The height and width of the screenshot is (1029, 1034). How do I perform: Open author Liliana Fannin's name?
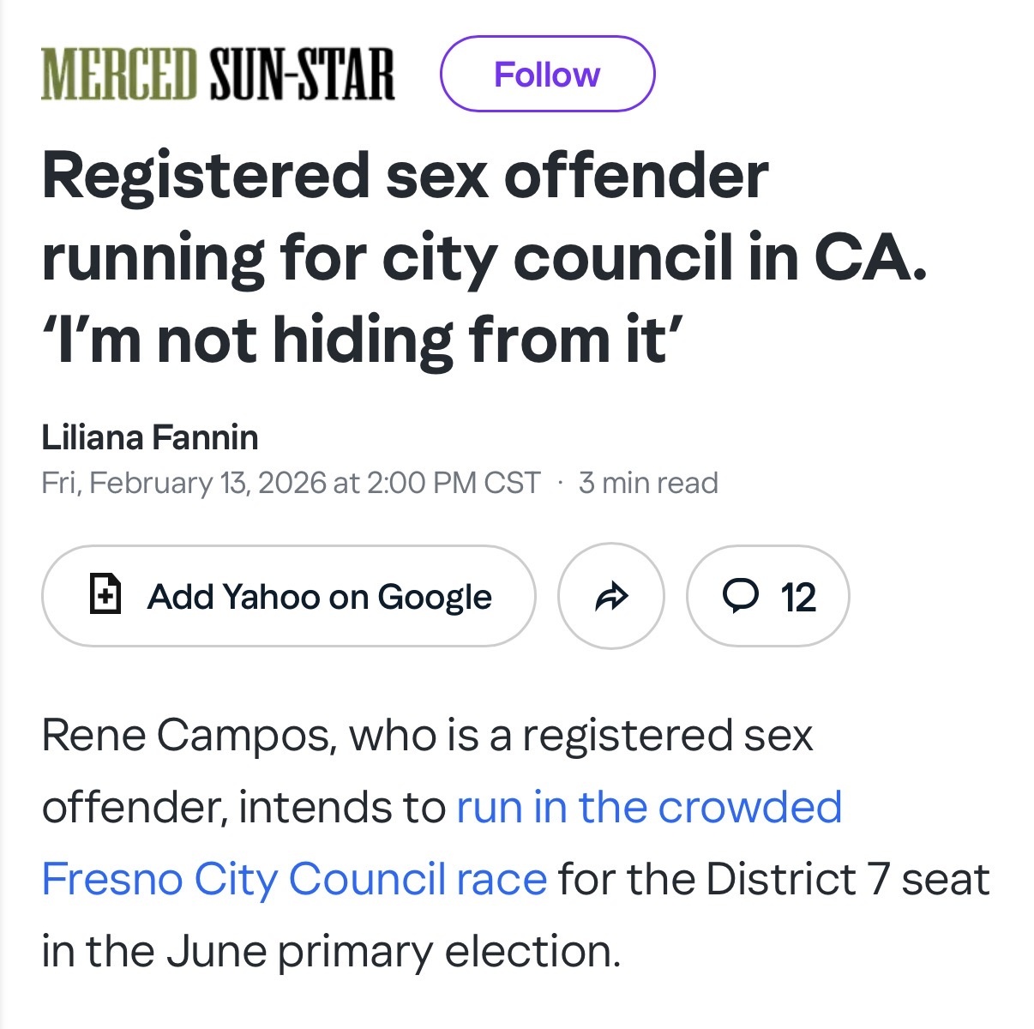tap(150, 437)
